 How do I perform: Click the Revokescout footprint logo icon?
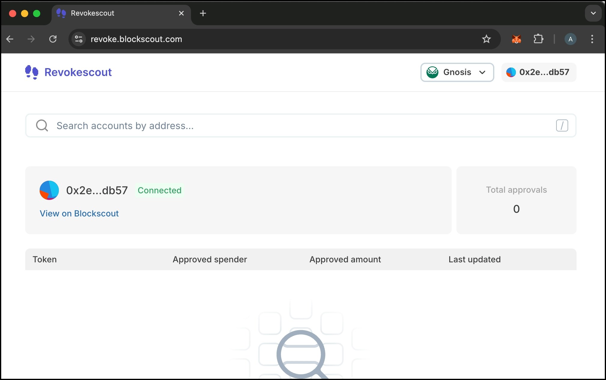pyautogui.click(x=32, y=72)
